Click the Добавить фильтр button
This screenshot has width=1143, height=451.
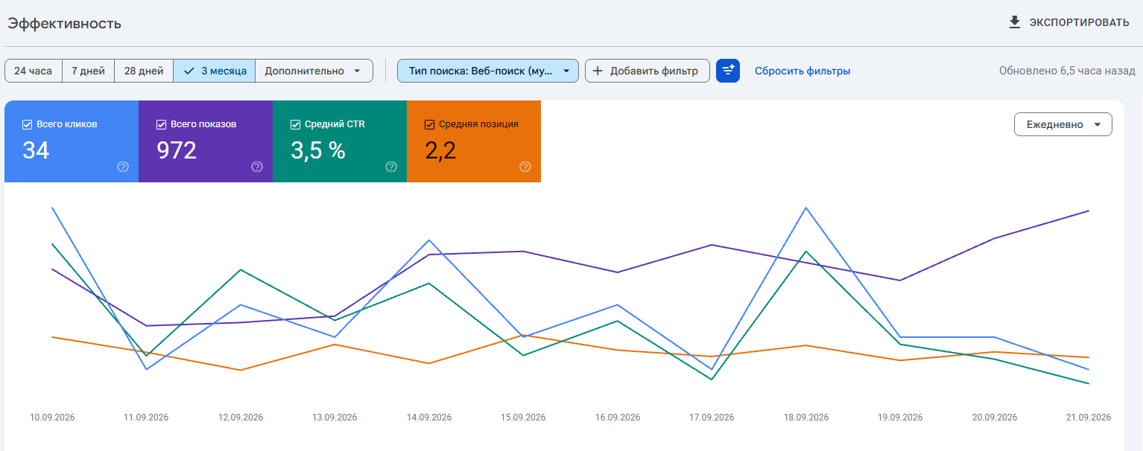click(648, 71)
